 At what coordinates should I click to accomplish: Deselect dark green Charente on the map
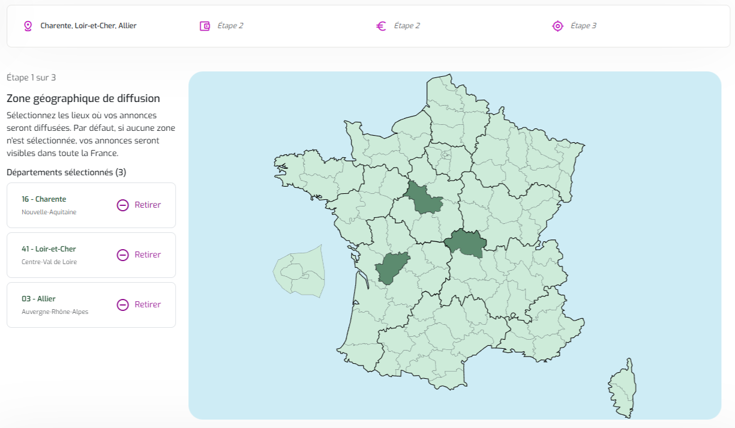point(391,267)
